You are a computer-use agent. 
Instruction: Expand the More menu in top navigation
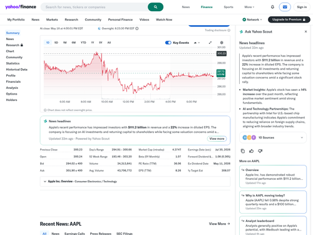249,7
